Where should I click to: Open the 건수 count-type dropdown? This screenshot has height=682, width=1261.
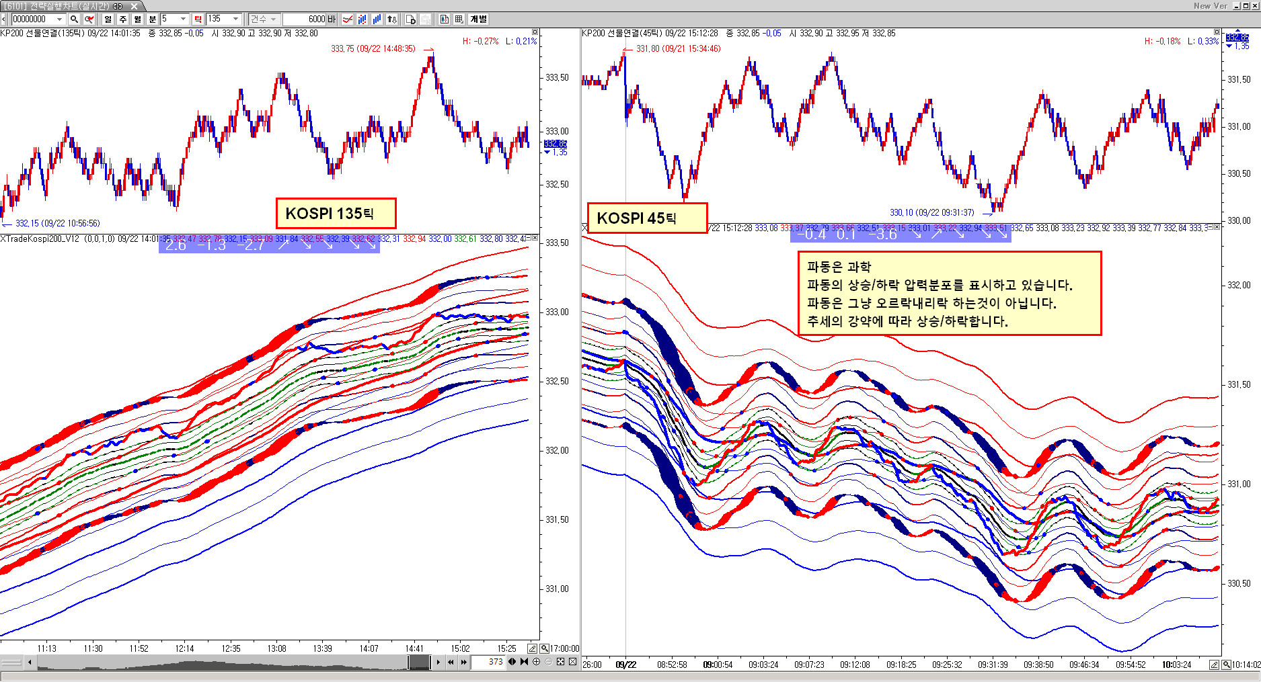pos(273,19)
